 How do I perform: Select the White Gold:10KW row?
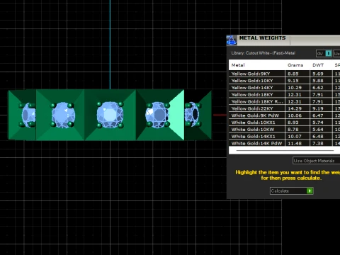pyautogui.click(x=284, y=130)
